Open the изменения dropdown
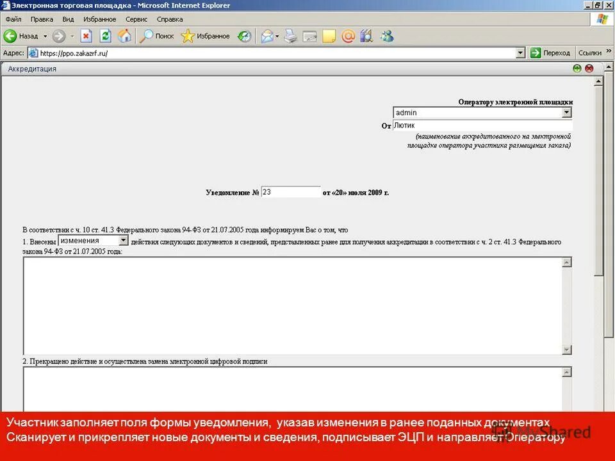 pos(94,240)
